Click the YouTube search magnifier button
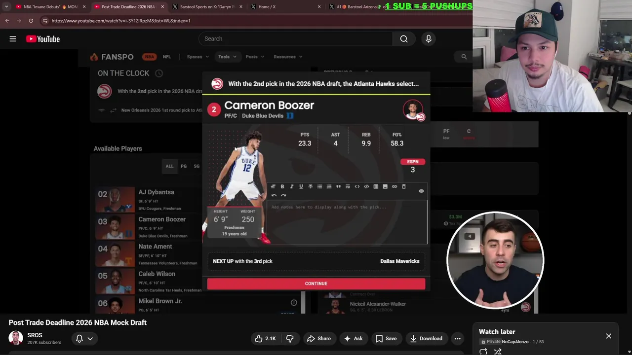 (404, 39)
